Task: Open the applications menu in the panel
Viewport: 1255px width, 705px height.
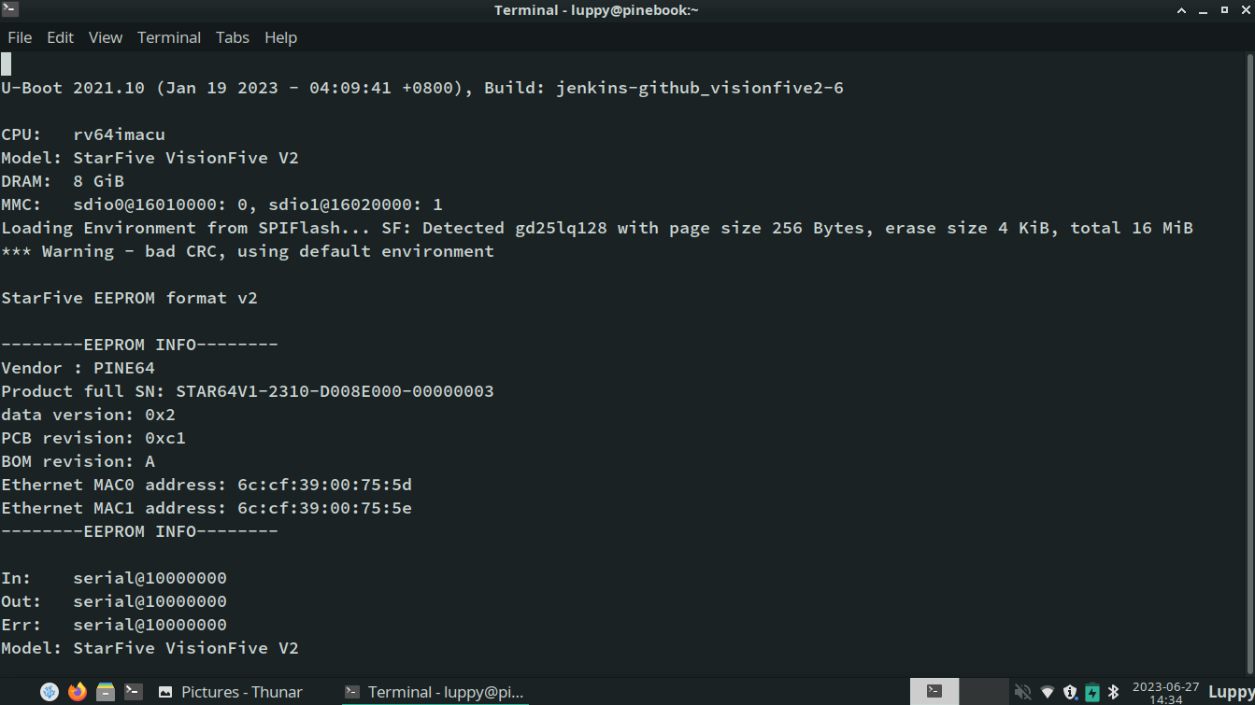Action: click(x=50, y=692)
